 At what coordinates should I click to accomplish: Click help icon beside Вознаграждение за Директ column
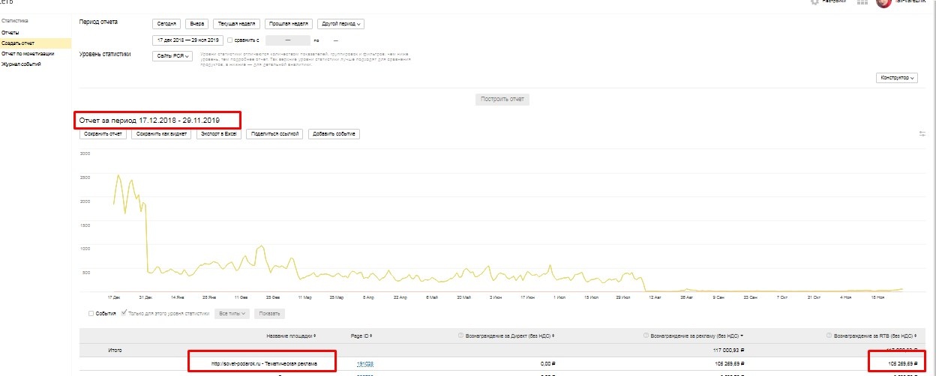[460, 336]
